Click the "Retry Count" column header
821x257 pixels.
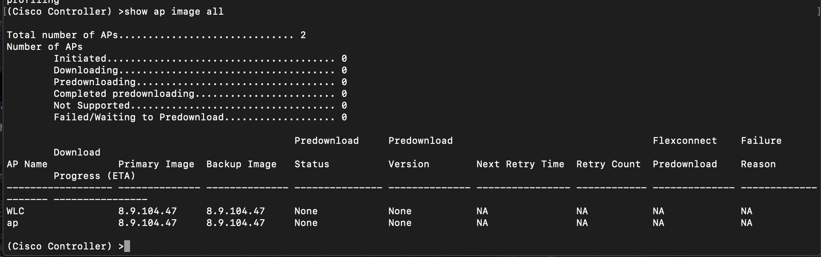pyautogui.click(x=608, y=164)
